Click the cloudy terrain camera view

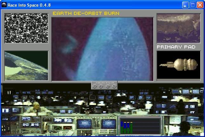(178, 28)
